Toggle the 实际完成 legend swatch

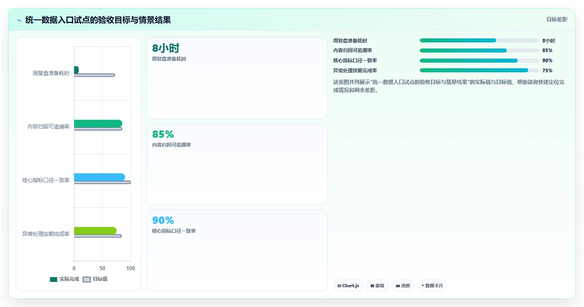[x=54, y=279]
